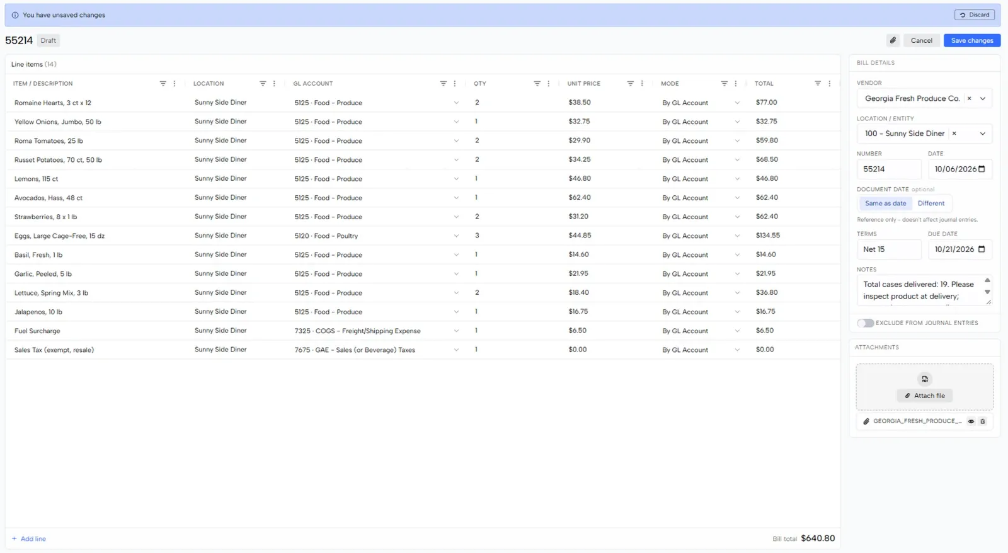The height and width of the screenshot is (553, 1008).
Task: Filter the Qty column
Action: click(537, 83)
